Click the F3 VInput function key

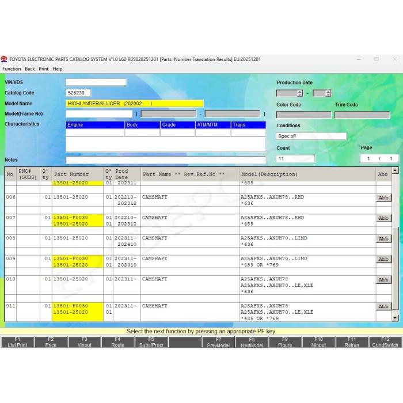click(84, 342)
